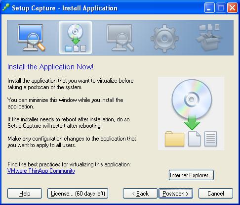The image size is (240, 205).
Task: Minimize the Setup Capture window
Action: (209, 8)
